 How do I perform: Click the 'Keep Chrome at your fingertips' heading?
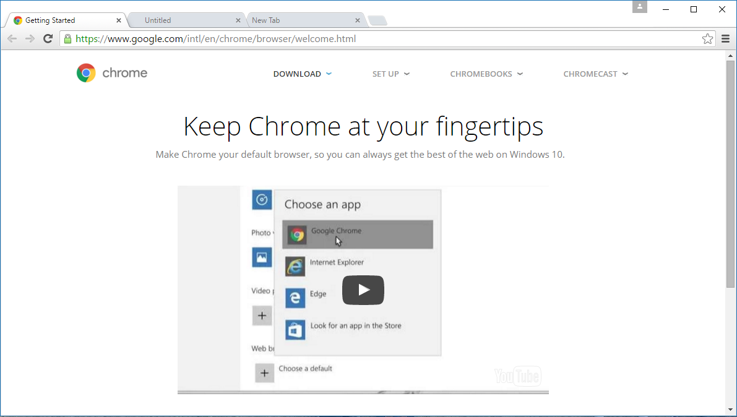(x=363, y=126)
